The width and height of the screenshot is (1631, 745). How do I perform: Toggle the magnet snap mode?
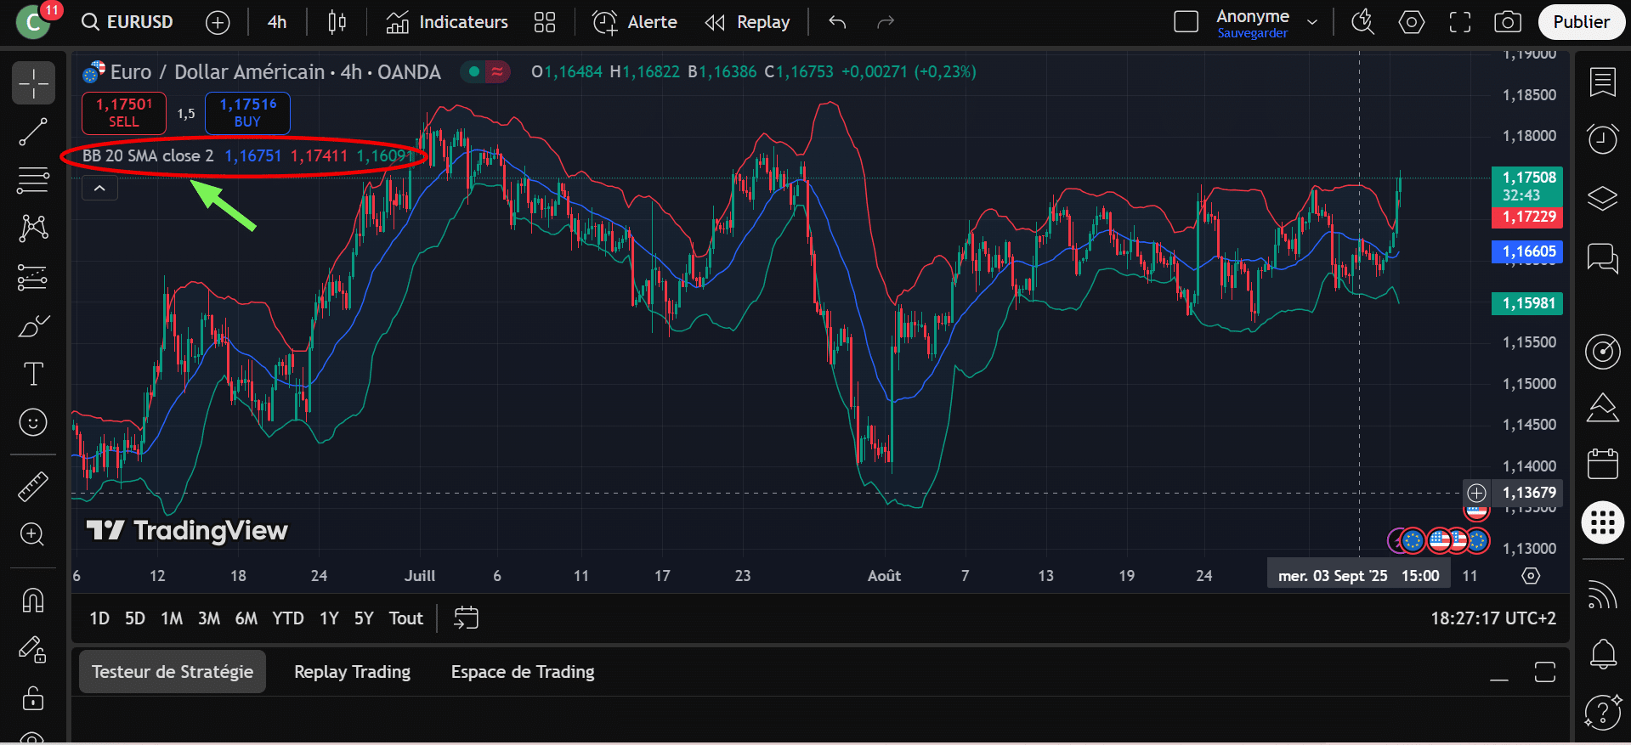point(33,601)
